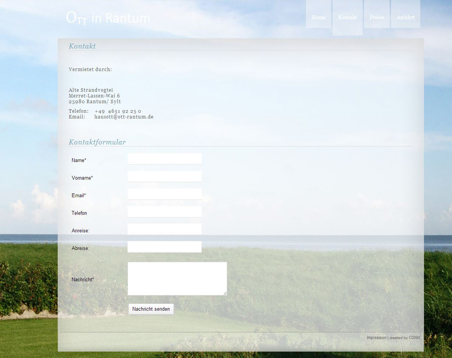Go to the Kontakt navigation tab
The image size is (452, 358).
(x=348, y=18)
